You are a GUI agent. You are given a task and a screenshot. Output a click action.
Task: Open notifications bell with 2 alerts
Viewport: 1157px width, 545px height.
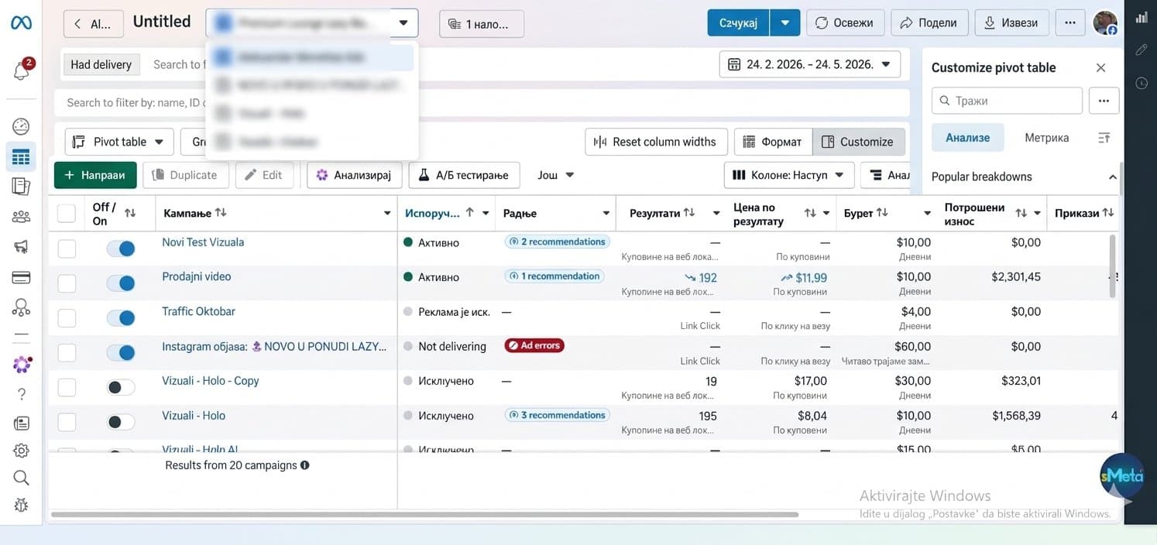pos(22,70)
